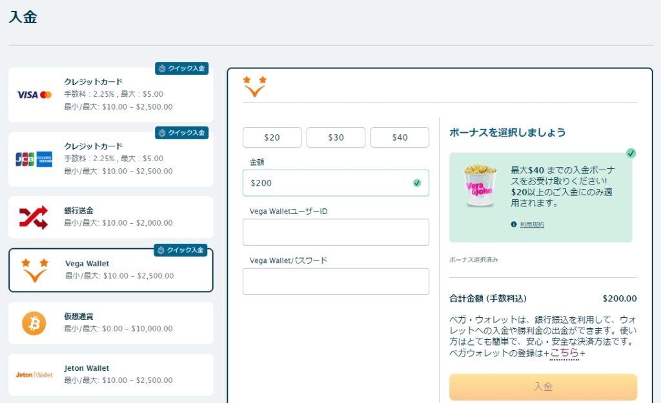Click the green checkmark inside amount field

(417, 182)
